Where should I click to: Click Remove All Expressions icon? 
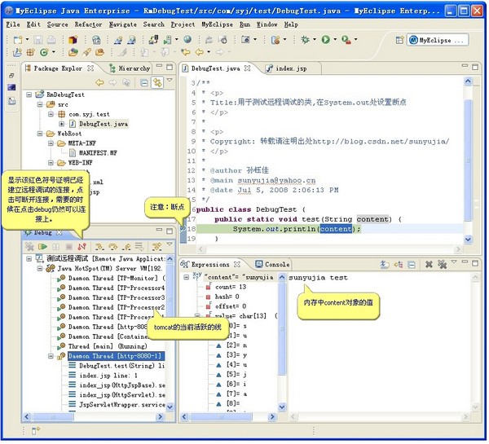pos(441,265)
